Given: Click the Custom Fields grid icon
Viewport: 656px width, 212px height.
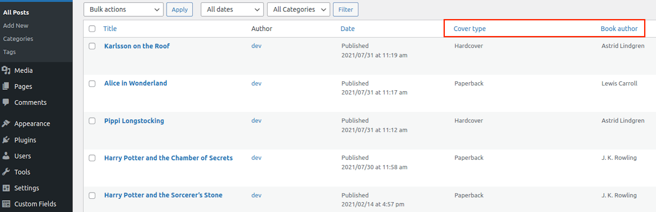Looking at the screenshot, I should pos(6,204).
